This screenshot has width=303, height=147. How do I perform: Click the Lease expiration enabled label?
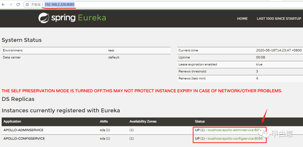[198, 65]
